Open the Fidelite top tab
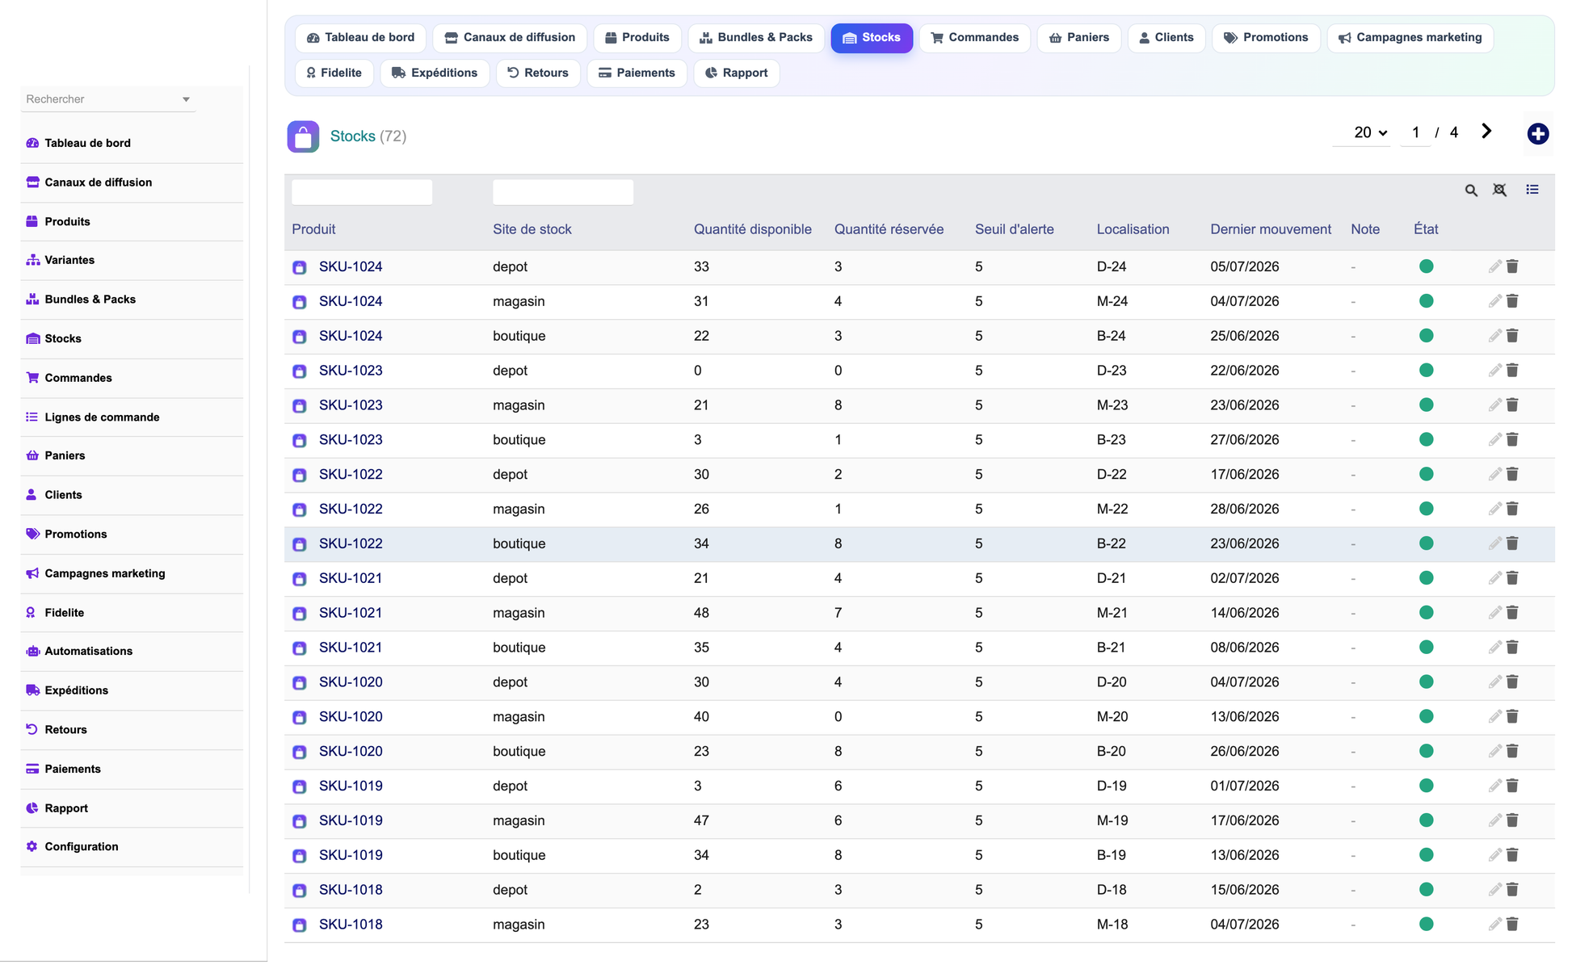Screen dimensions: 1572x973 (334, 73)
